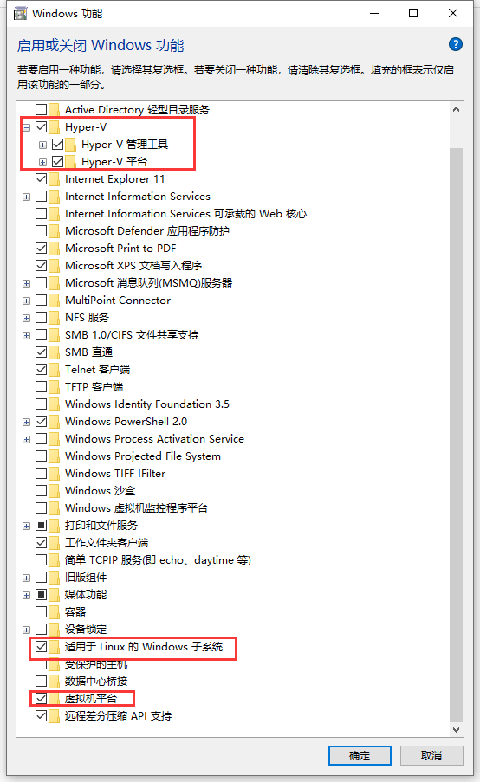The width and height of the screenshot is (480, 782).
Task: Click folder icon beside 工作文件夹客户端
Action: tap(55, 542)
